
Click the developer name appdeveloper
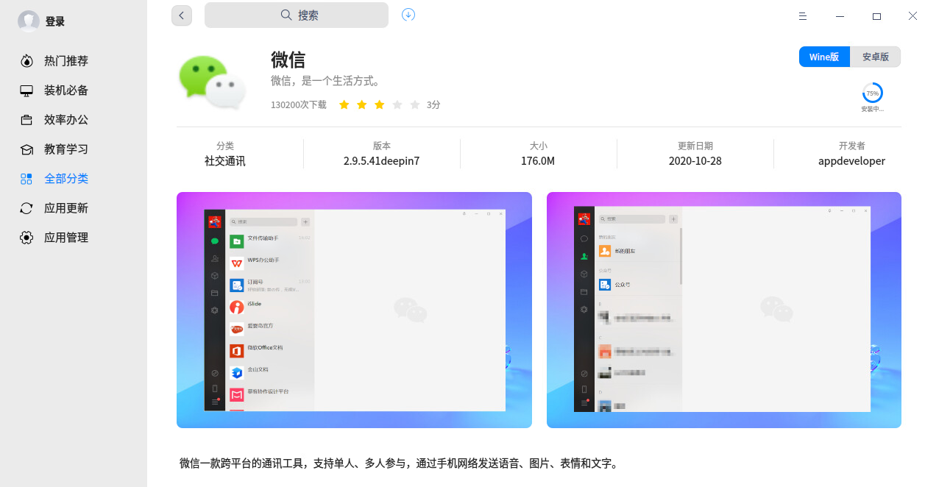tap(851, 161)
